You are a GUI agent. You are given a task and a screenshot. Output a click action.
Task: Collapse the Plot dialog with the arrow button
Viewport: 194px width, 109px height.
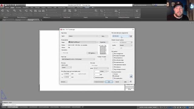[x=131, y=81]
